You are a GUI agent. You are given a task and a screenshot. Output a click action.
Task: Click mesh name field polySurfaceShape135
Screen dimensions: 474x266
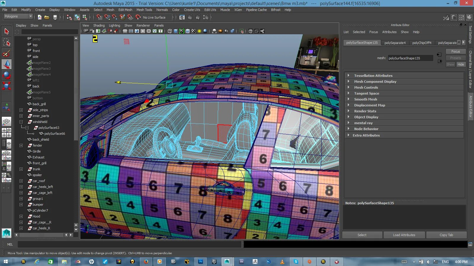(411, 58)
